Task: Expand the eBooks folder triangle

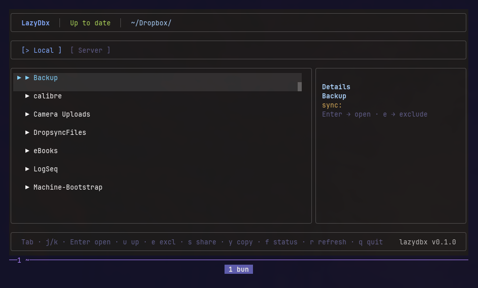Action: (x=27, y=151)
